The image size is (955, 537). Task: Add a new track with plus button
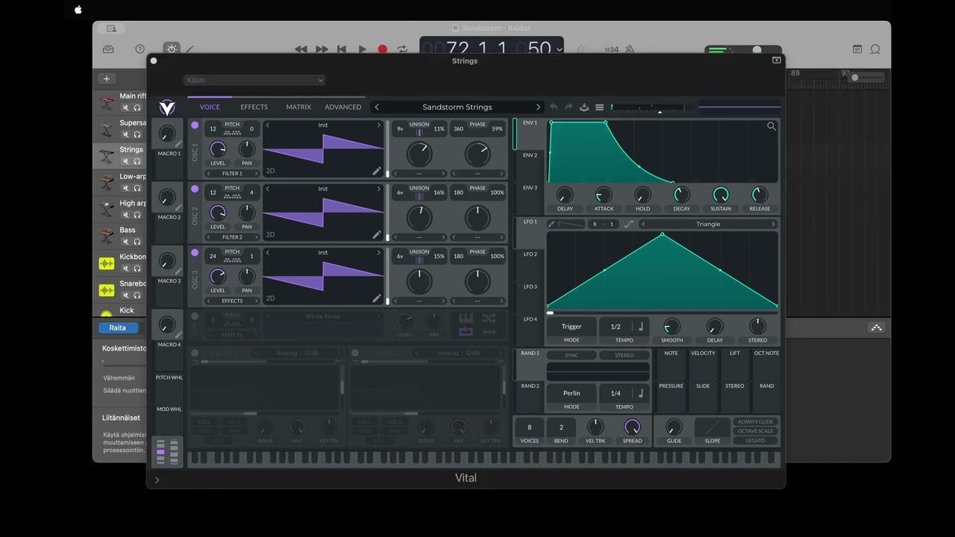click(x=107, y=79)
